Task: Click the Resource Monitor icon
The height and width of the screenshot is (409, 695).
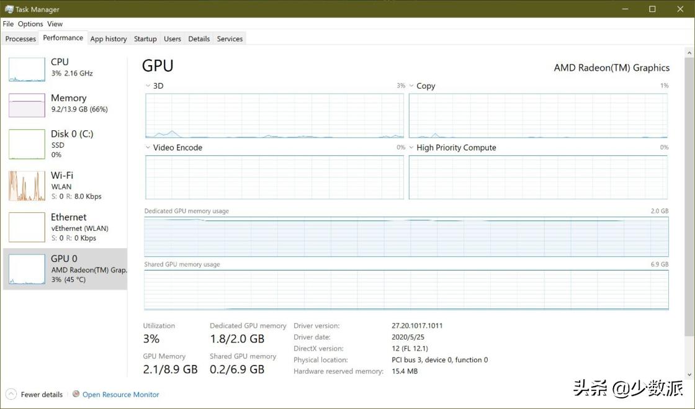Action: pos(76,394)
